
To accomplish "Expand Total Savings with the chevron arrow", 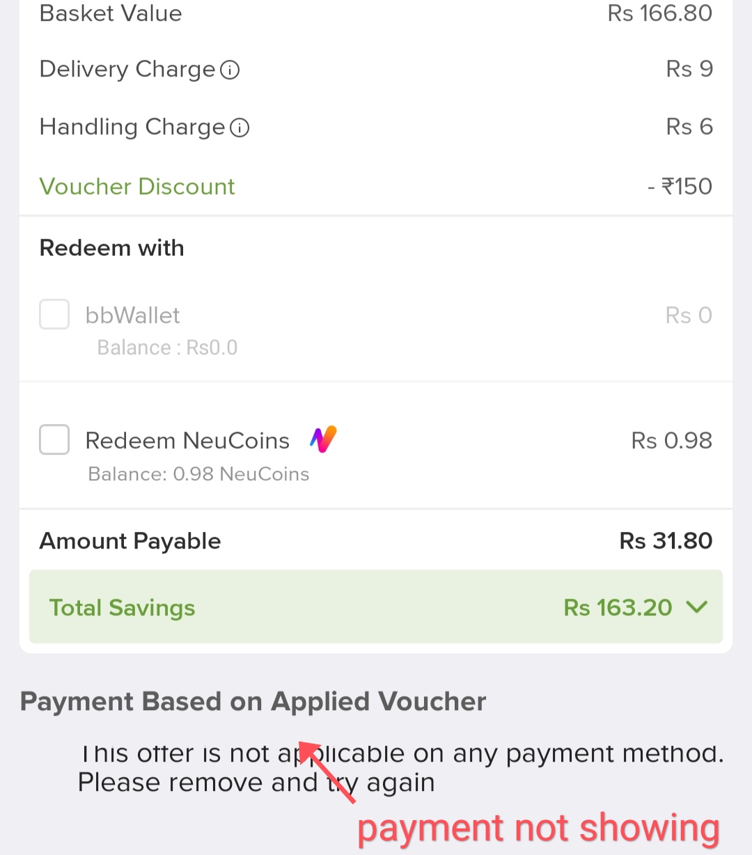I will (x=696, y=607).
